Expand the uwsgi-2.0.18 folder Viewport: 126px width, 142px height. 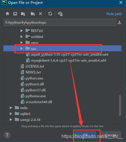click(x=11, y=119)
